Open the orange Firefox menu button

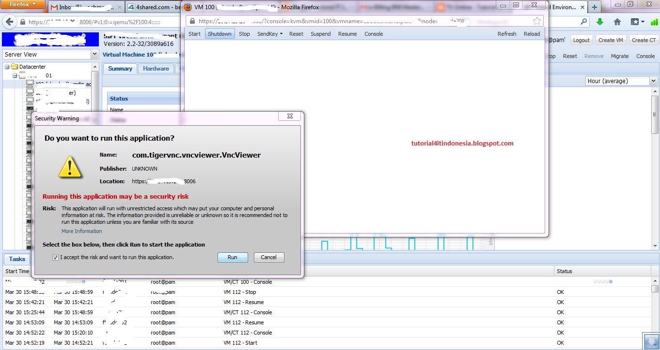point(23,4)
